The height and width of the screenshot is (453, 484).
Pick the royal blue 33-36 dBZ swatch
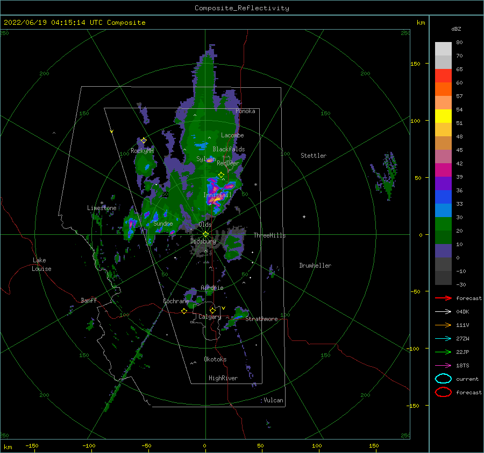pyautogui.click(x=443, y=197)
